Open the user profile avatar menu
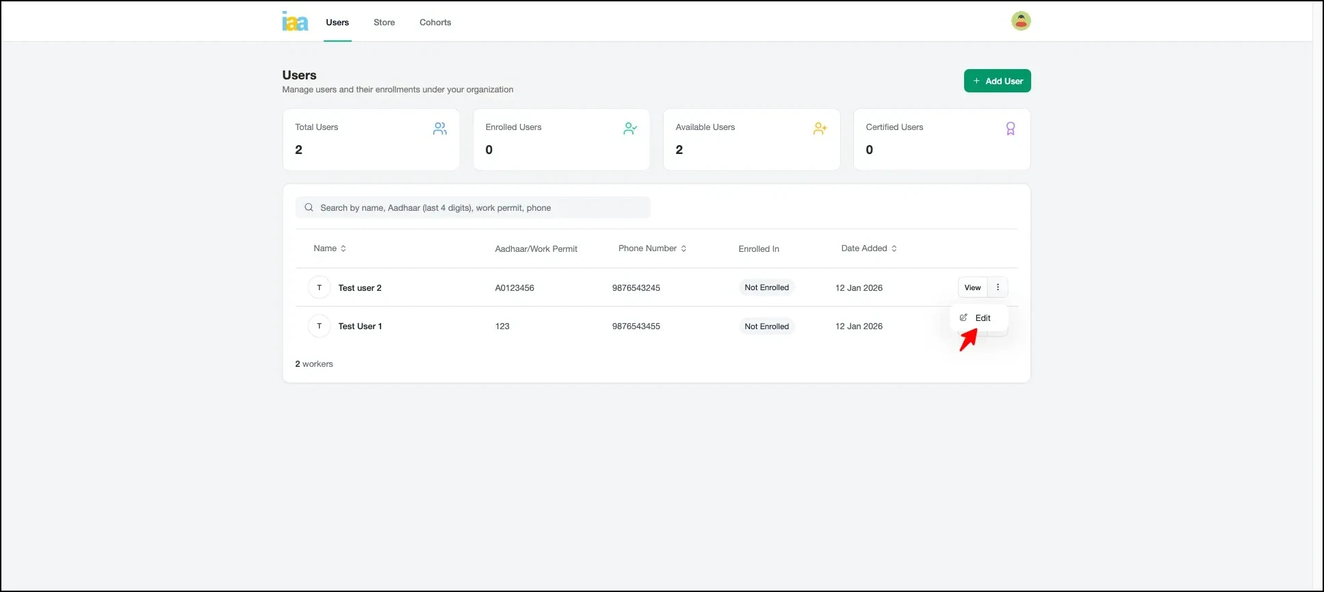This screenshot has width=1324, height=592. click(x=1020, y=21)
